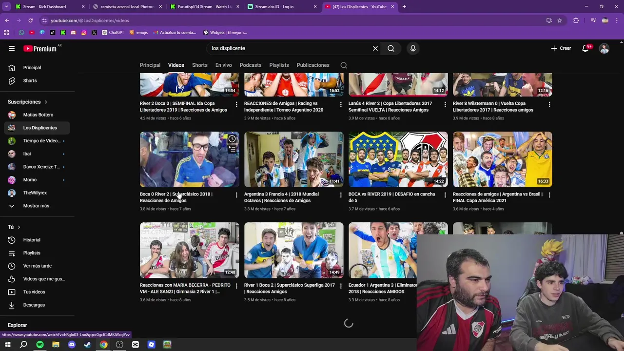The height and width of the screenshot is (351, 624).
Task: Add Boca 0 River 2 video to queue
Action: click(x=232, y=149)
